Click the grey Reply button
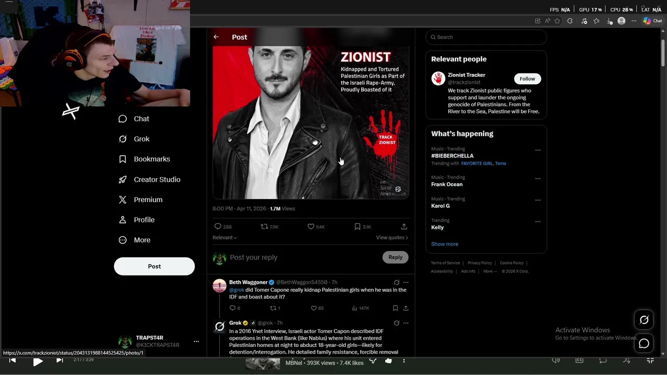This screenshot has width=667, height=375. click(396, 257)
